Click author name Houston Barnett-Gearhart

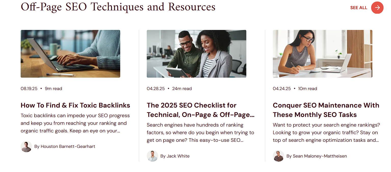tap(65, 146)
